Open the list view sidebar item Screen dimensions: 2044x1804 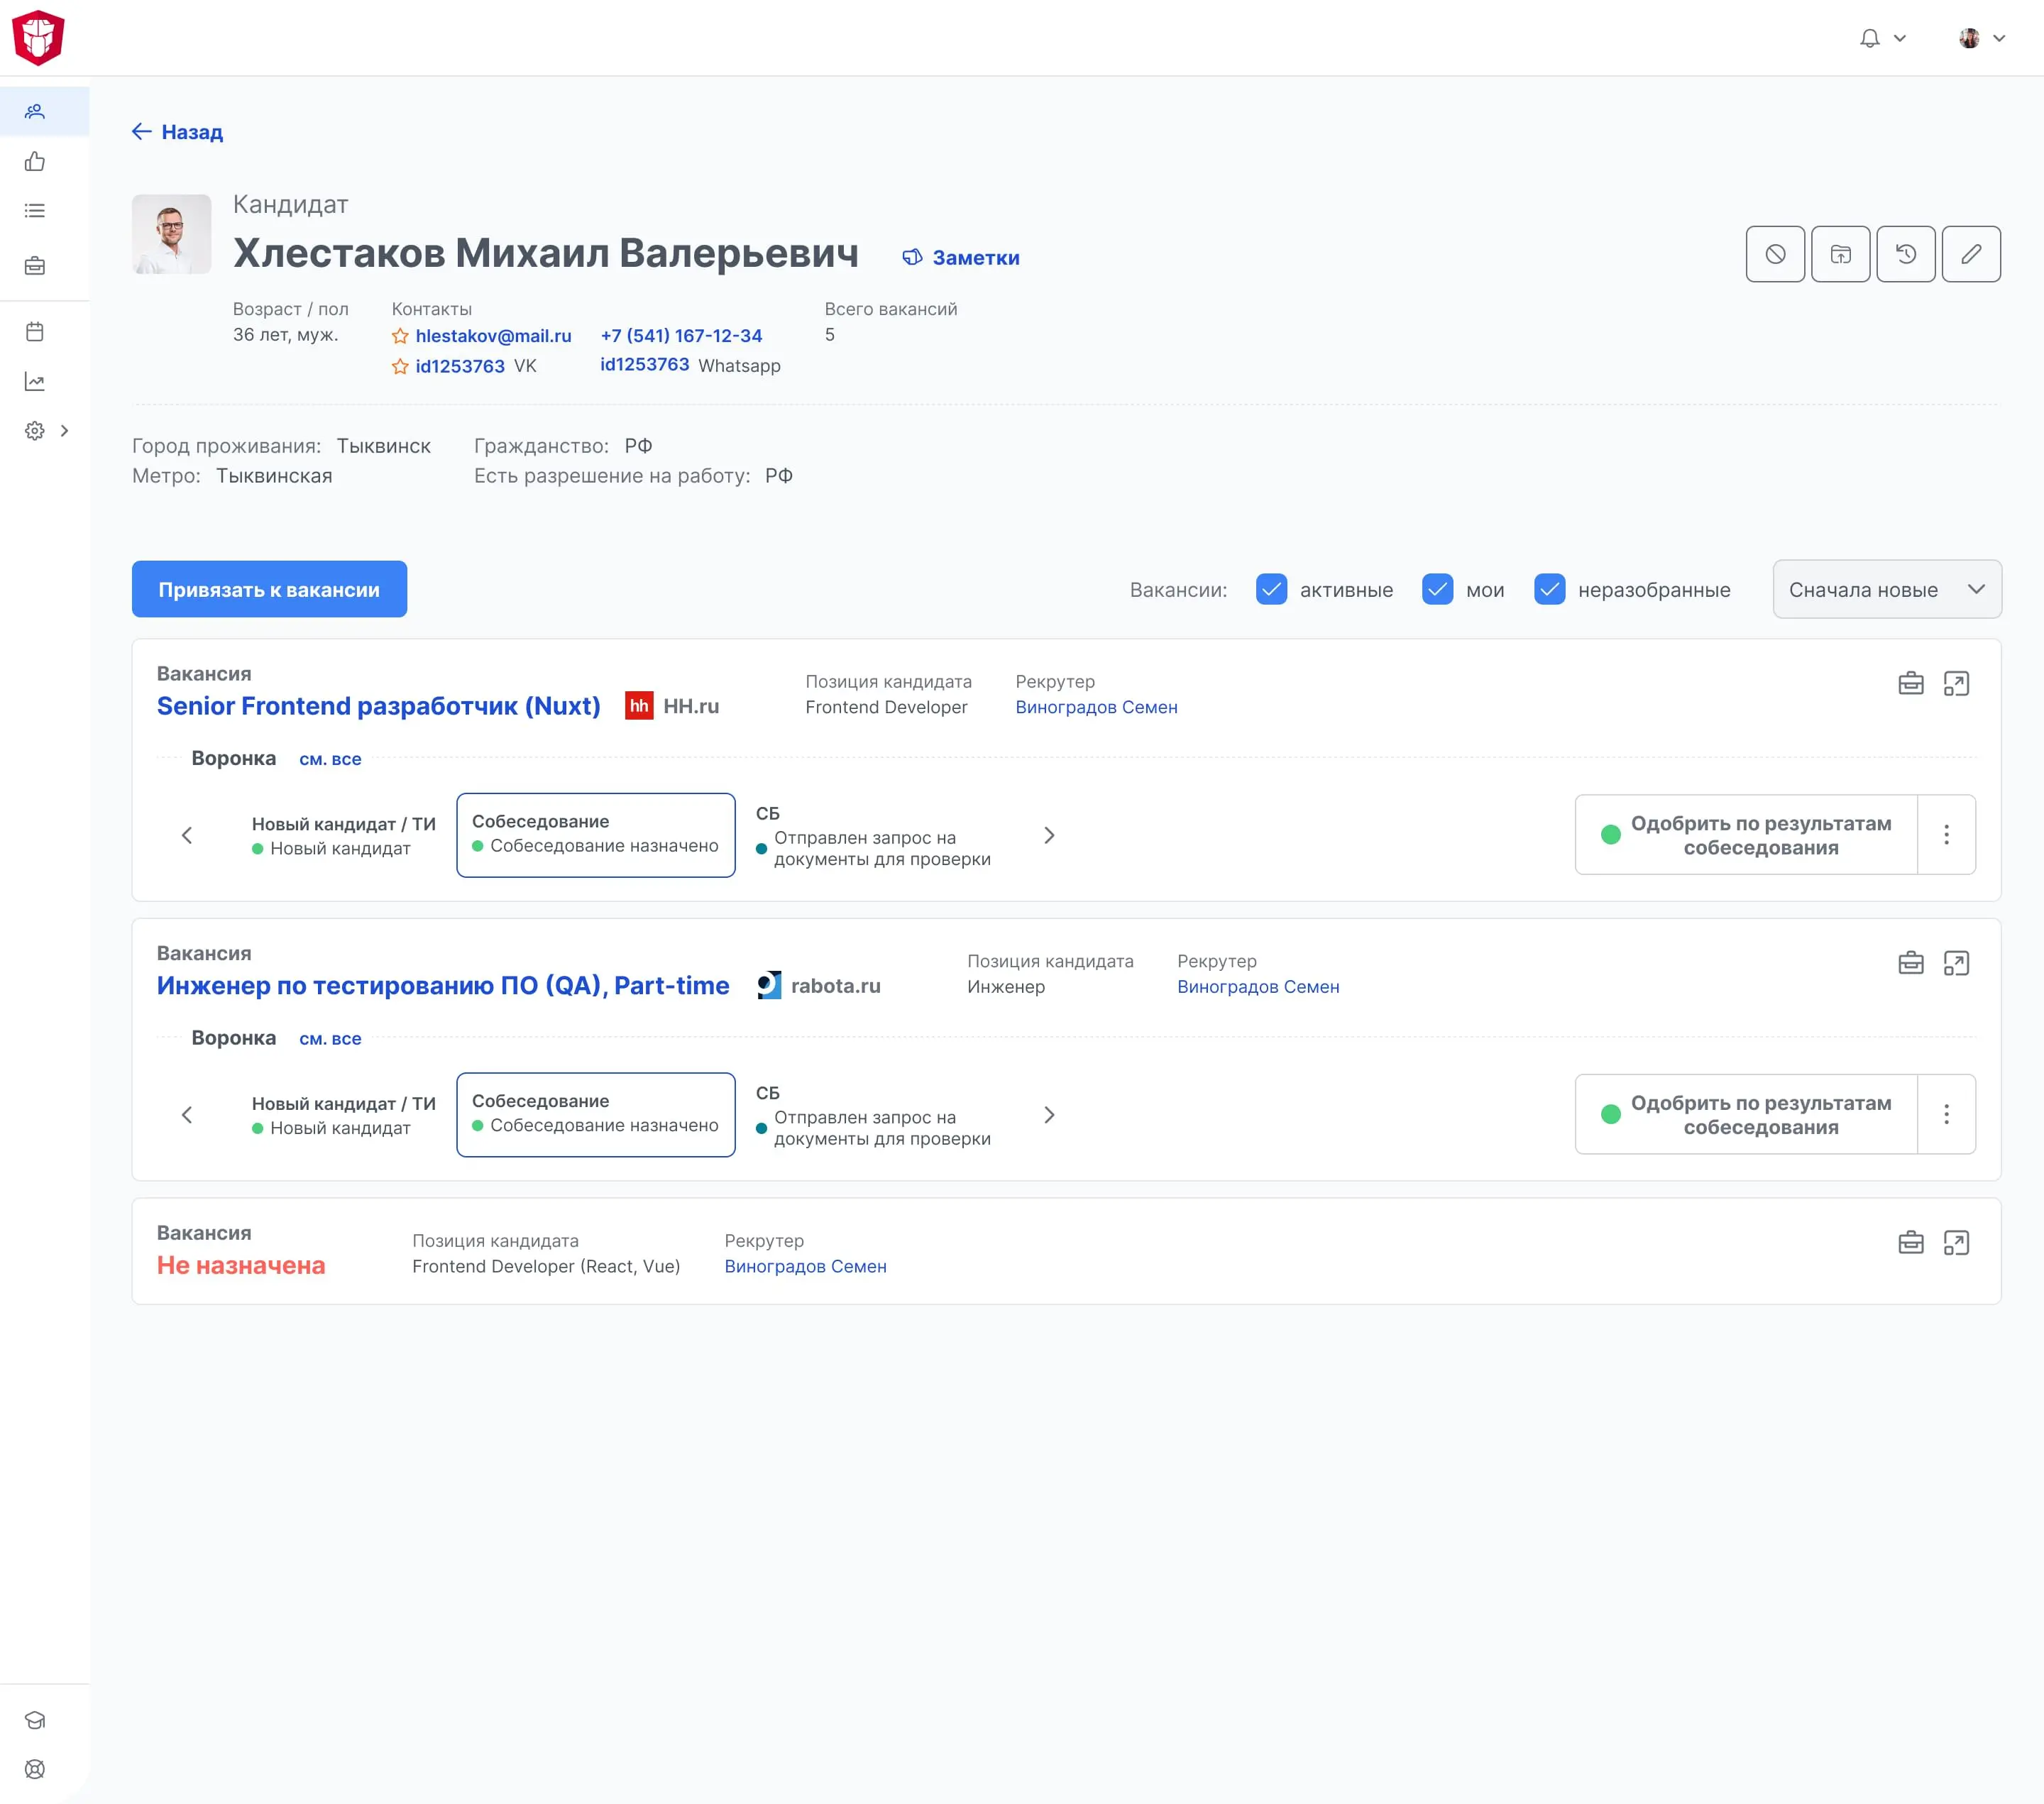point(35,211)
